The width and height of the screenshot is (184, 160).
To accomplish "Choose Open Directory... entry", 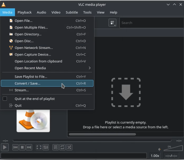I will pos(47,34).
